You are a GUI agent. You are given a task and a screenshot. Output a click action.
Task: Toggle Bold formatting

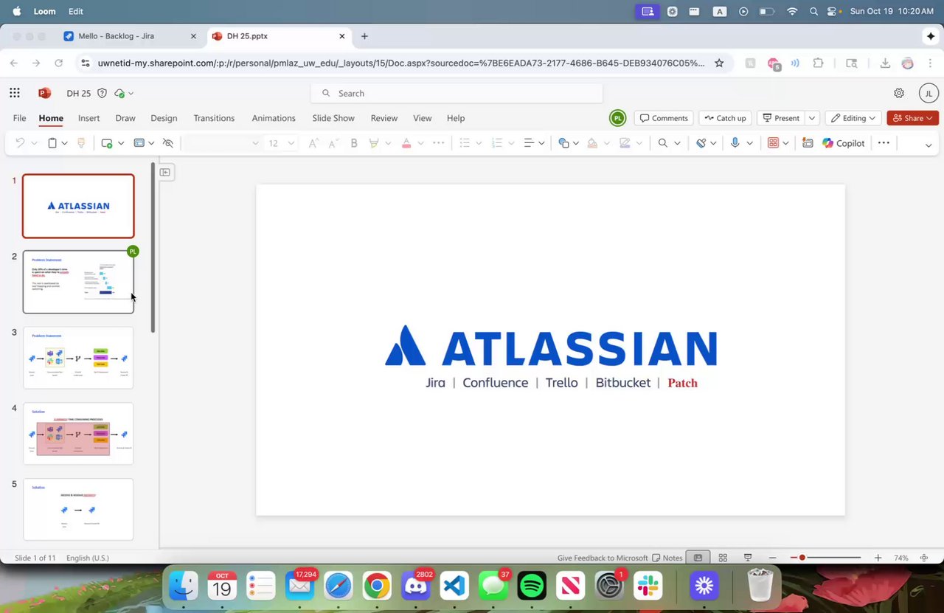(354, 143)
